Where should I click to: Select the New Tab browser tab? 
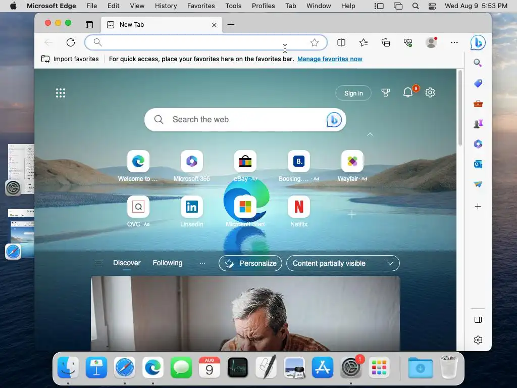click(x=162, y=25)
